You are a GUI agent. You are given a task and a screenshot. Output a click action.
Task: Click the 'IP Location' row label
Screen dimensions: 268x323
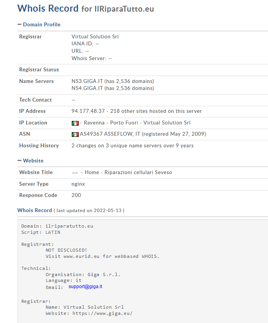point(33,123)
